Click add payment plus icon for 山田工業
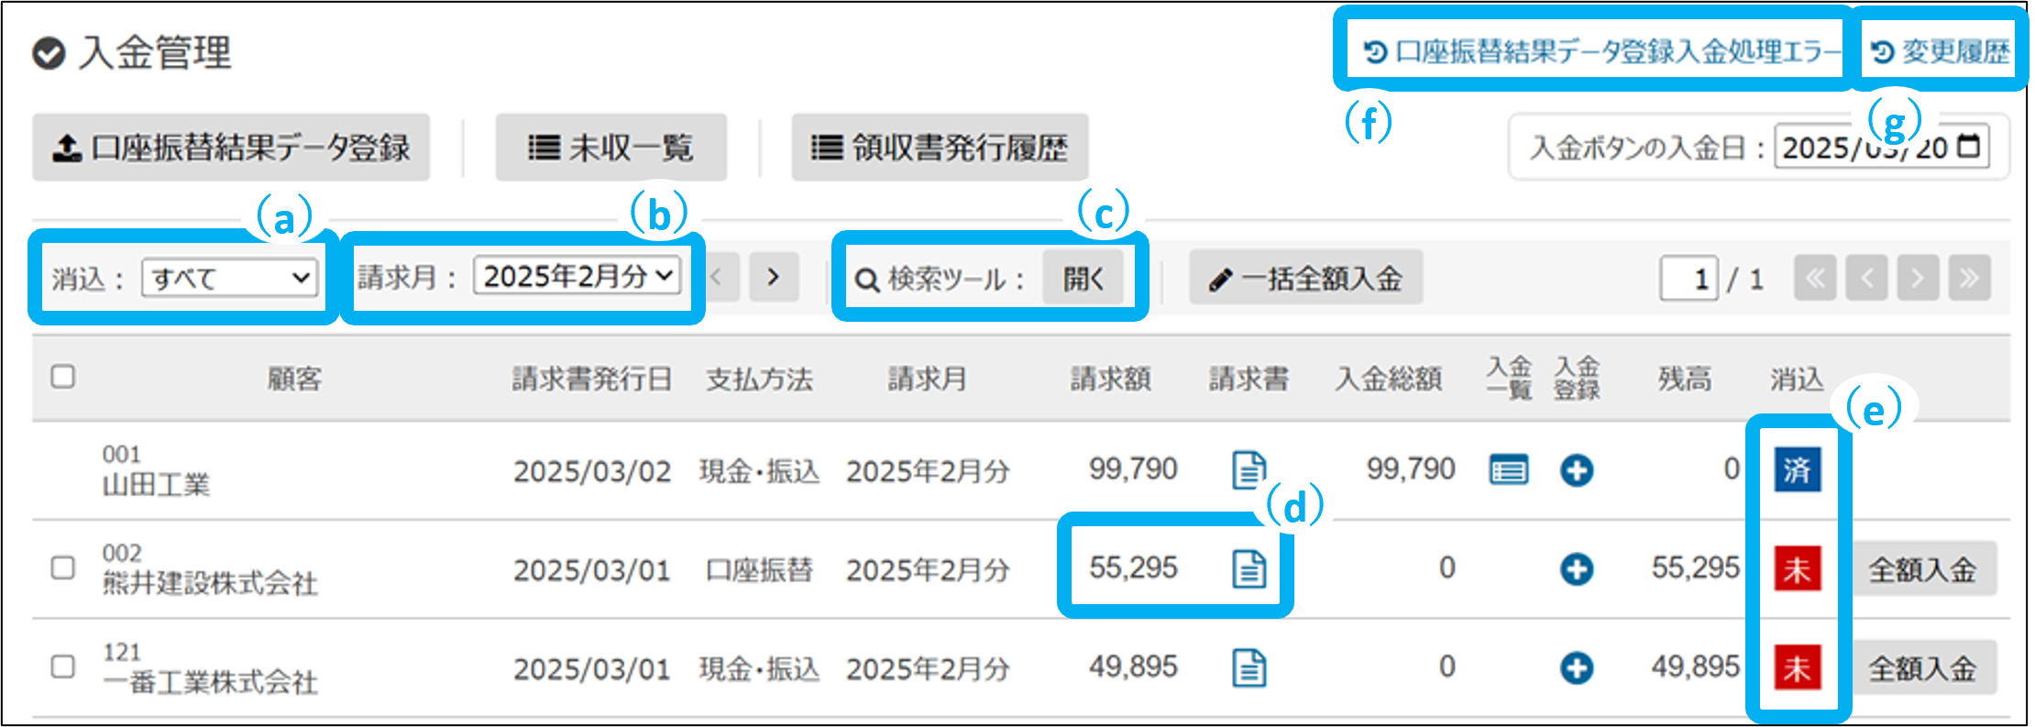 pyautogui.click(x=1576, y=471)
